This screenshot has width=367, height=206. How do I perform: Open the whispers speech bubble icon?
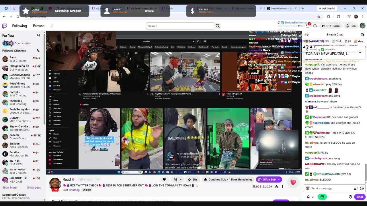point(315,26)
